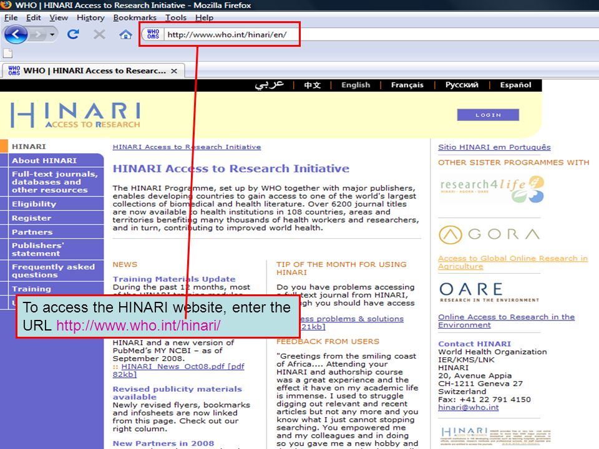This screenshot has width=599, height=449.
Task: Open the hinari@who.int email link
Action: (x=469, y=407)
